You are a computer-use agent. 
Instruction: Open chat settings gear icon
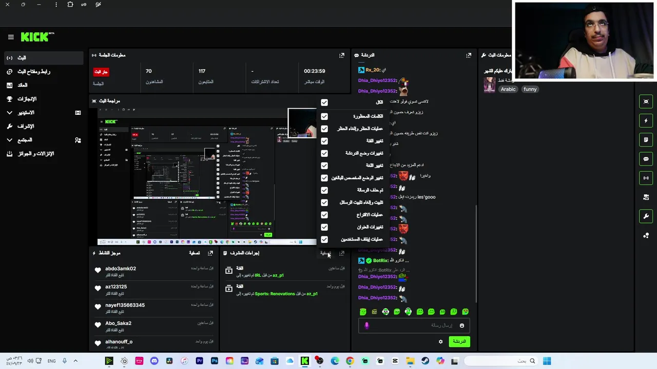[x=440, y=342]
